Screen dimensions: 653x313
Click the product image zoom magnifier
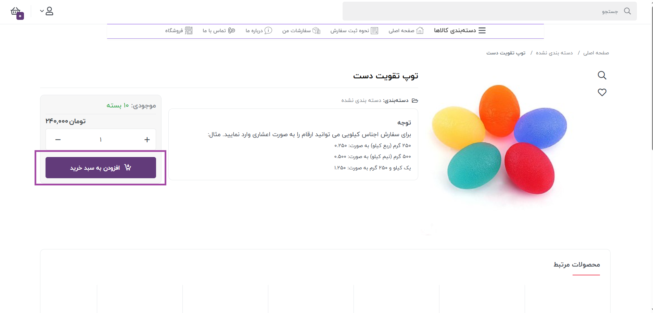pos(602,75)
